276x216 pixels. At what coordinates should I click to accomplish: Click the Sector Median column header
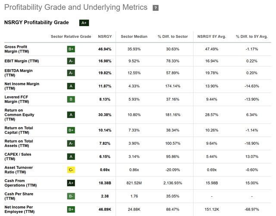click(134, 37)
